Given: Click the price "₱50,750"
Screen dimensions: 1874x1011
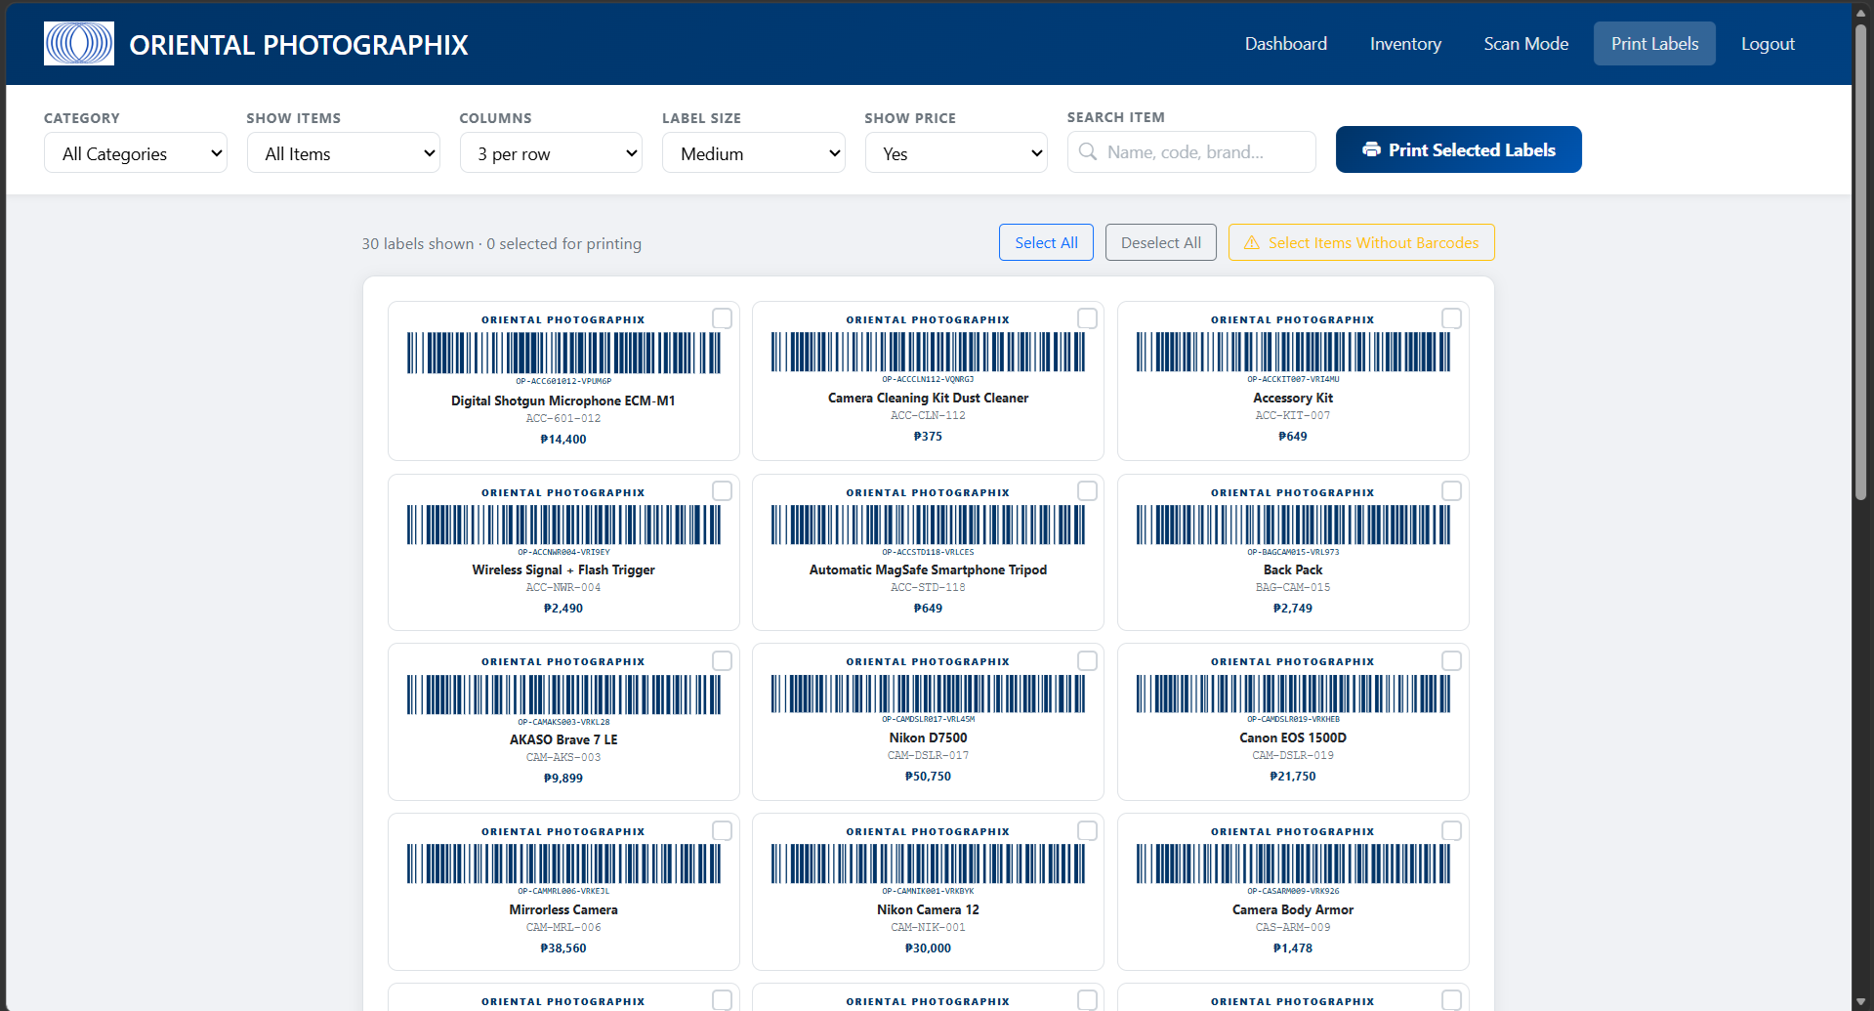Looking at the screenshot, I should point(928,777).
